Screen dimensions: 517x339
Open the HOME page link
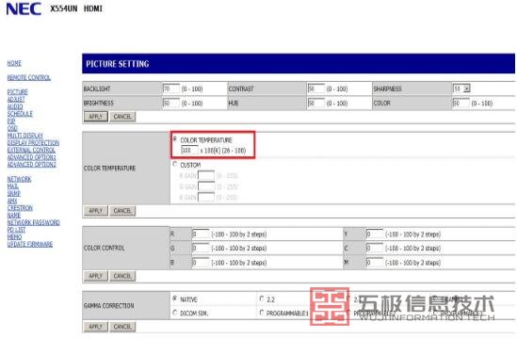pyautogui.click(x=14, y=63)
